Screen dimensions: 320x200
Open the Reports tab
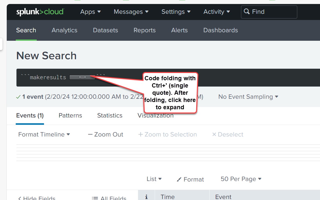click(x=144, y=30)
